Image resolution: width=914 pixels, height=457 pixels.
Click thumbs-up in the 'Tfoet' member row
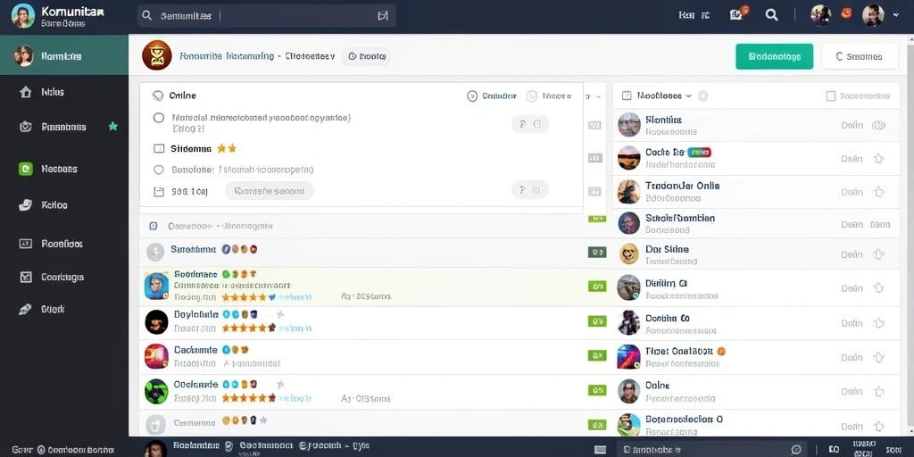878,357
